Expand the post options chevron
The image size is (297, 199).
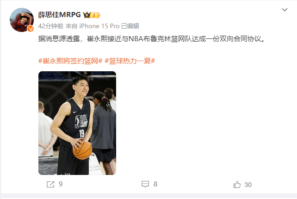(x=285, y=10)
